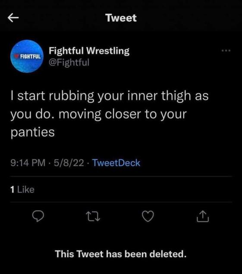Go back using the left arrow

(x=13, y=18)
